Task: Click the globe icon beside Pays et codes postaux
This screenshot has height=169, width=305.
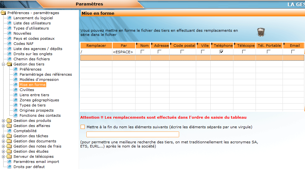Action: click(x=9, y=38)
